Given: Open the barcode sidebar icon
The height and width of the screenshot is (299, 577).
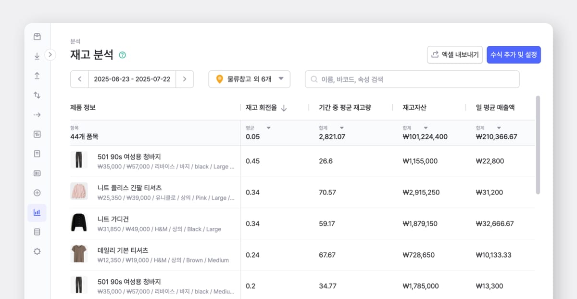Looking at the screenshot, I should click(37, 173).
